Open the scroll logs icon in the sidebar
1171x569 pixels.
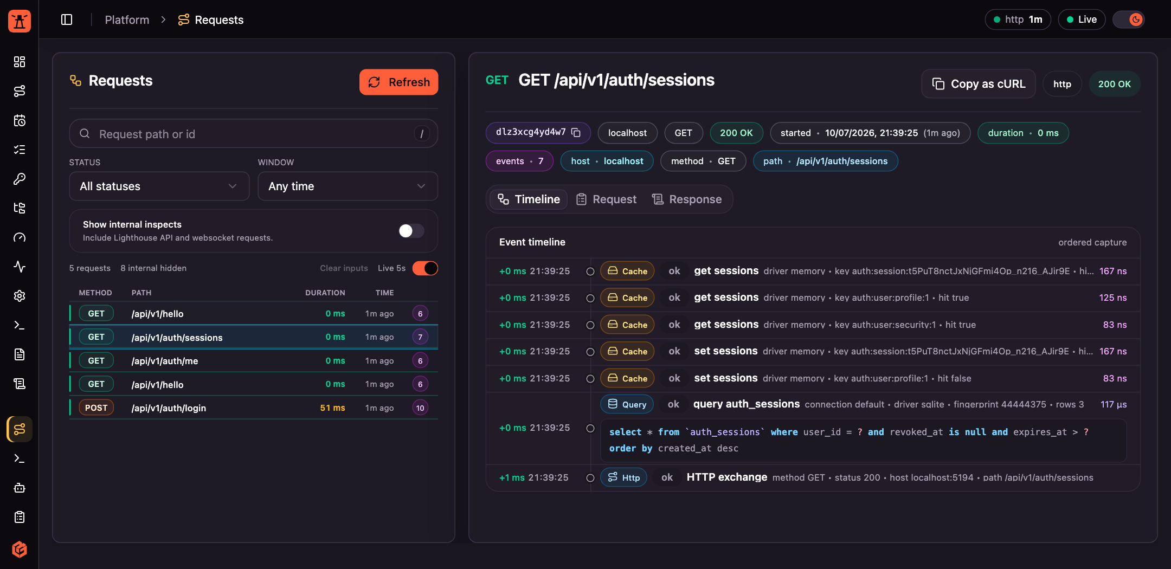pos(20,384)
